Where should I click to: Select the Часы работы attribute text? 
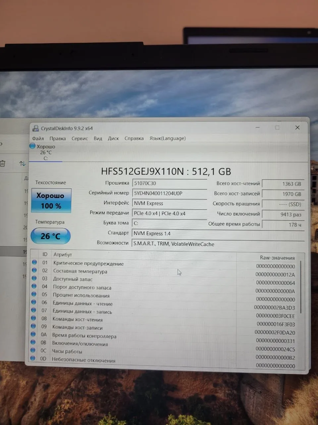coord(67,351)
